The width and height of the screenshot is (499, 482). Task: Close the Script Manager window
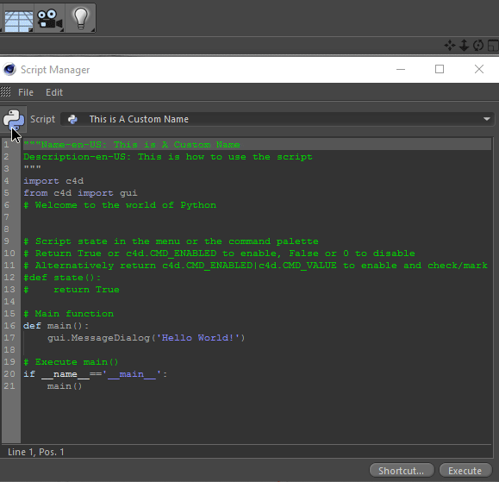[x=479, y=69]
